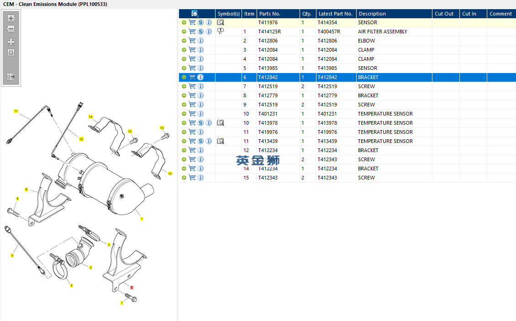
Task: Sort by the Parts No. column header
Action: pyautogui.click(x=278, y=14)
